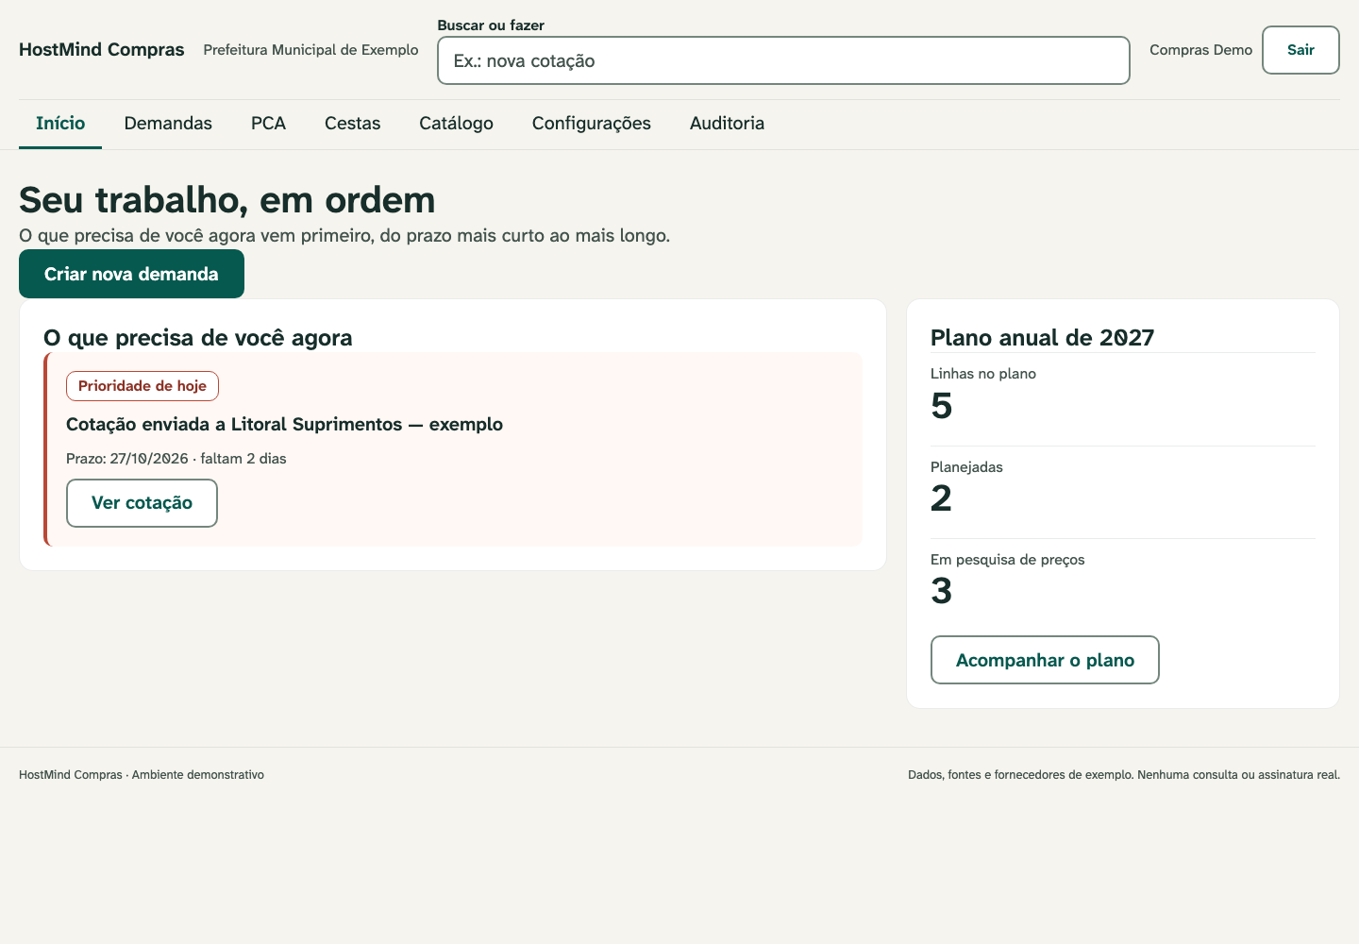Viewport: 1359px width, 944px height.
Task: Click the Criar nova demanda button
Action: (131, 274)
